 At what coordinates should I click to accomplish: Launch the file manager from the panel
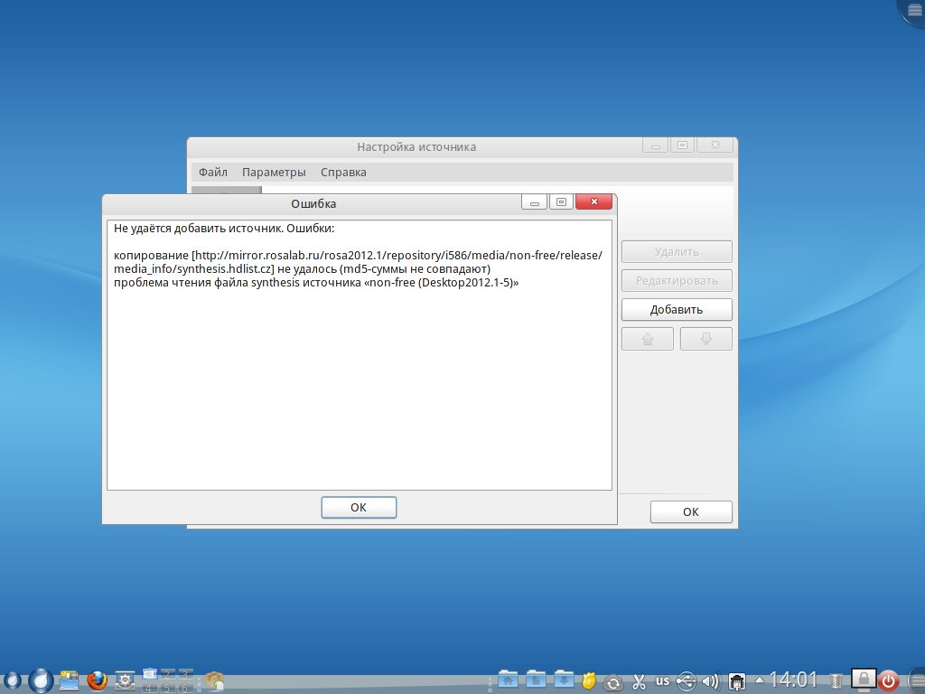(x=69, y=680)
